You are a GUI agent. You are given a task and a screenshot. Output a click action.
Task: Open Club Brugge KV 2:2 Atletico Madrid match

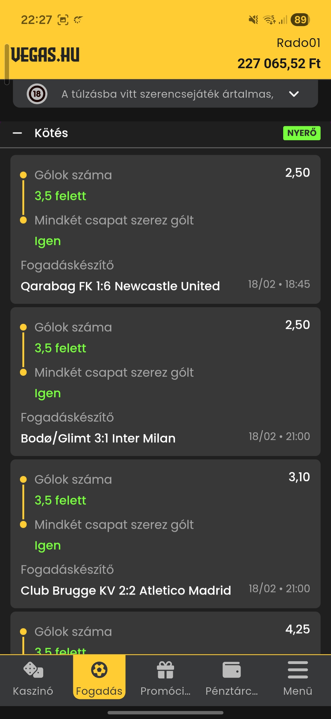pos(126,590)
